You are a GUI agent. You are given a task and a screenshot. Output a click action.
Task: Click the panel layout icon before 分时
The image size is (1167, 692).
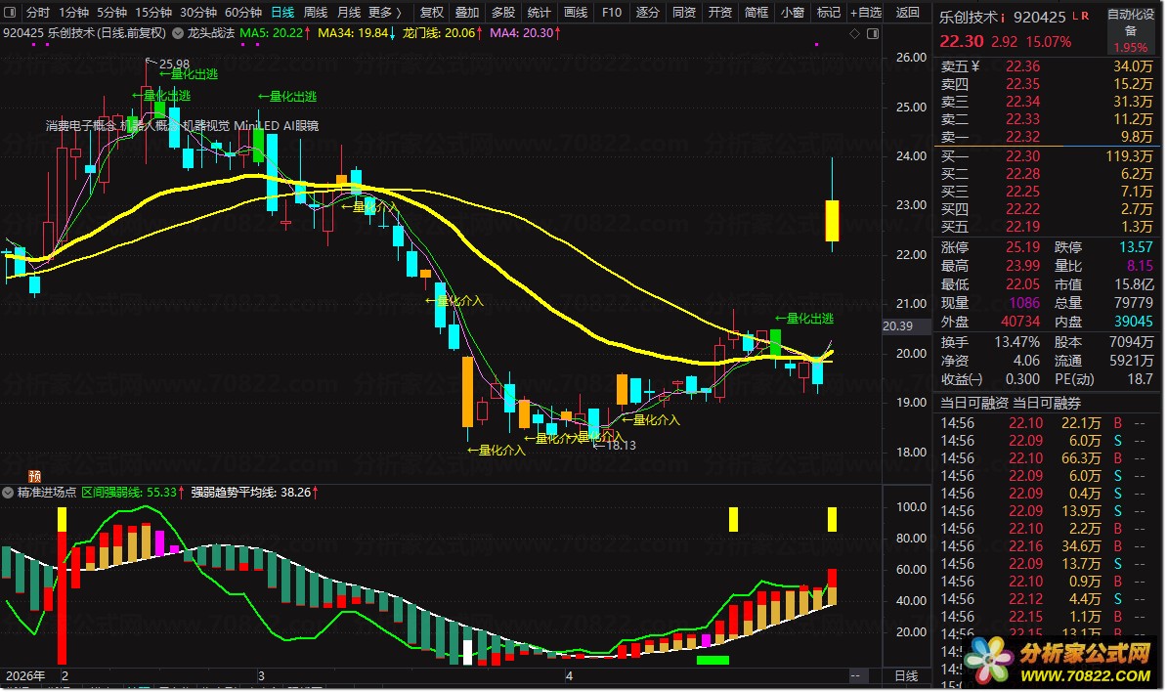click(11, 12)
